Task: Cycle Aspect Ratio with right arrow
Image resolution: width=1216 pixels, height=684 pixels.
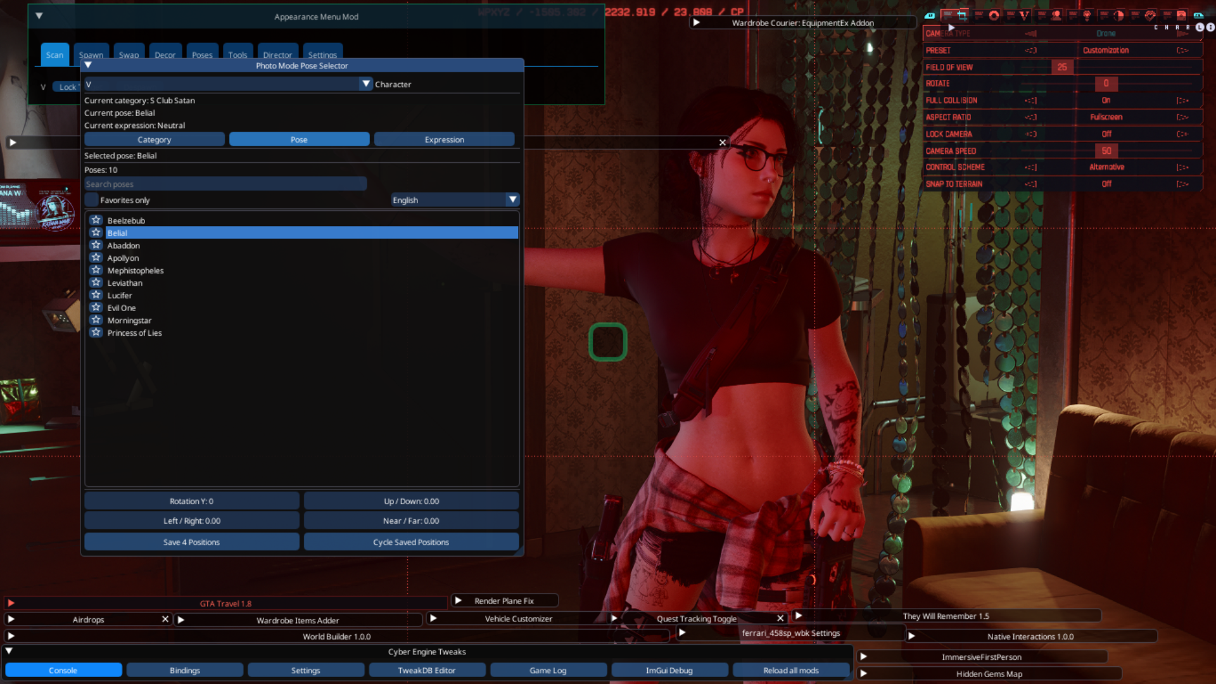Action: click(x=1182, y=117)
